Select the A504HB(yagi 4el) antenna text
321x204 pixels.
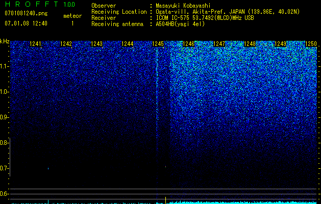(x=180, y=24)
